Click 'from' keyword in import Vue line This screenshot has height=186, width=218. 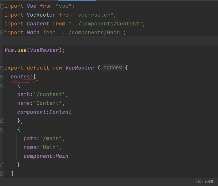pos(46,6)
